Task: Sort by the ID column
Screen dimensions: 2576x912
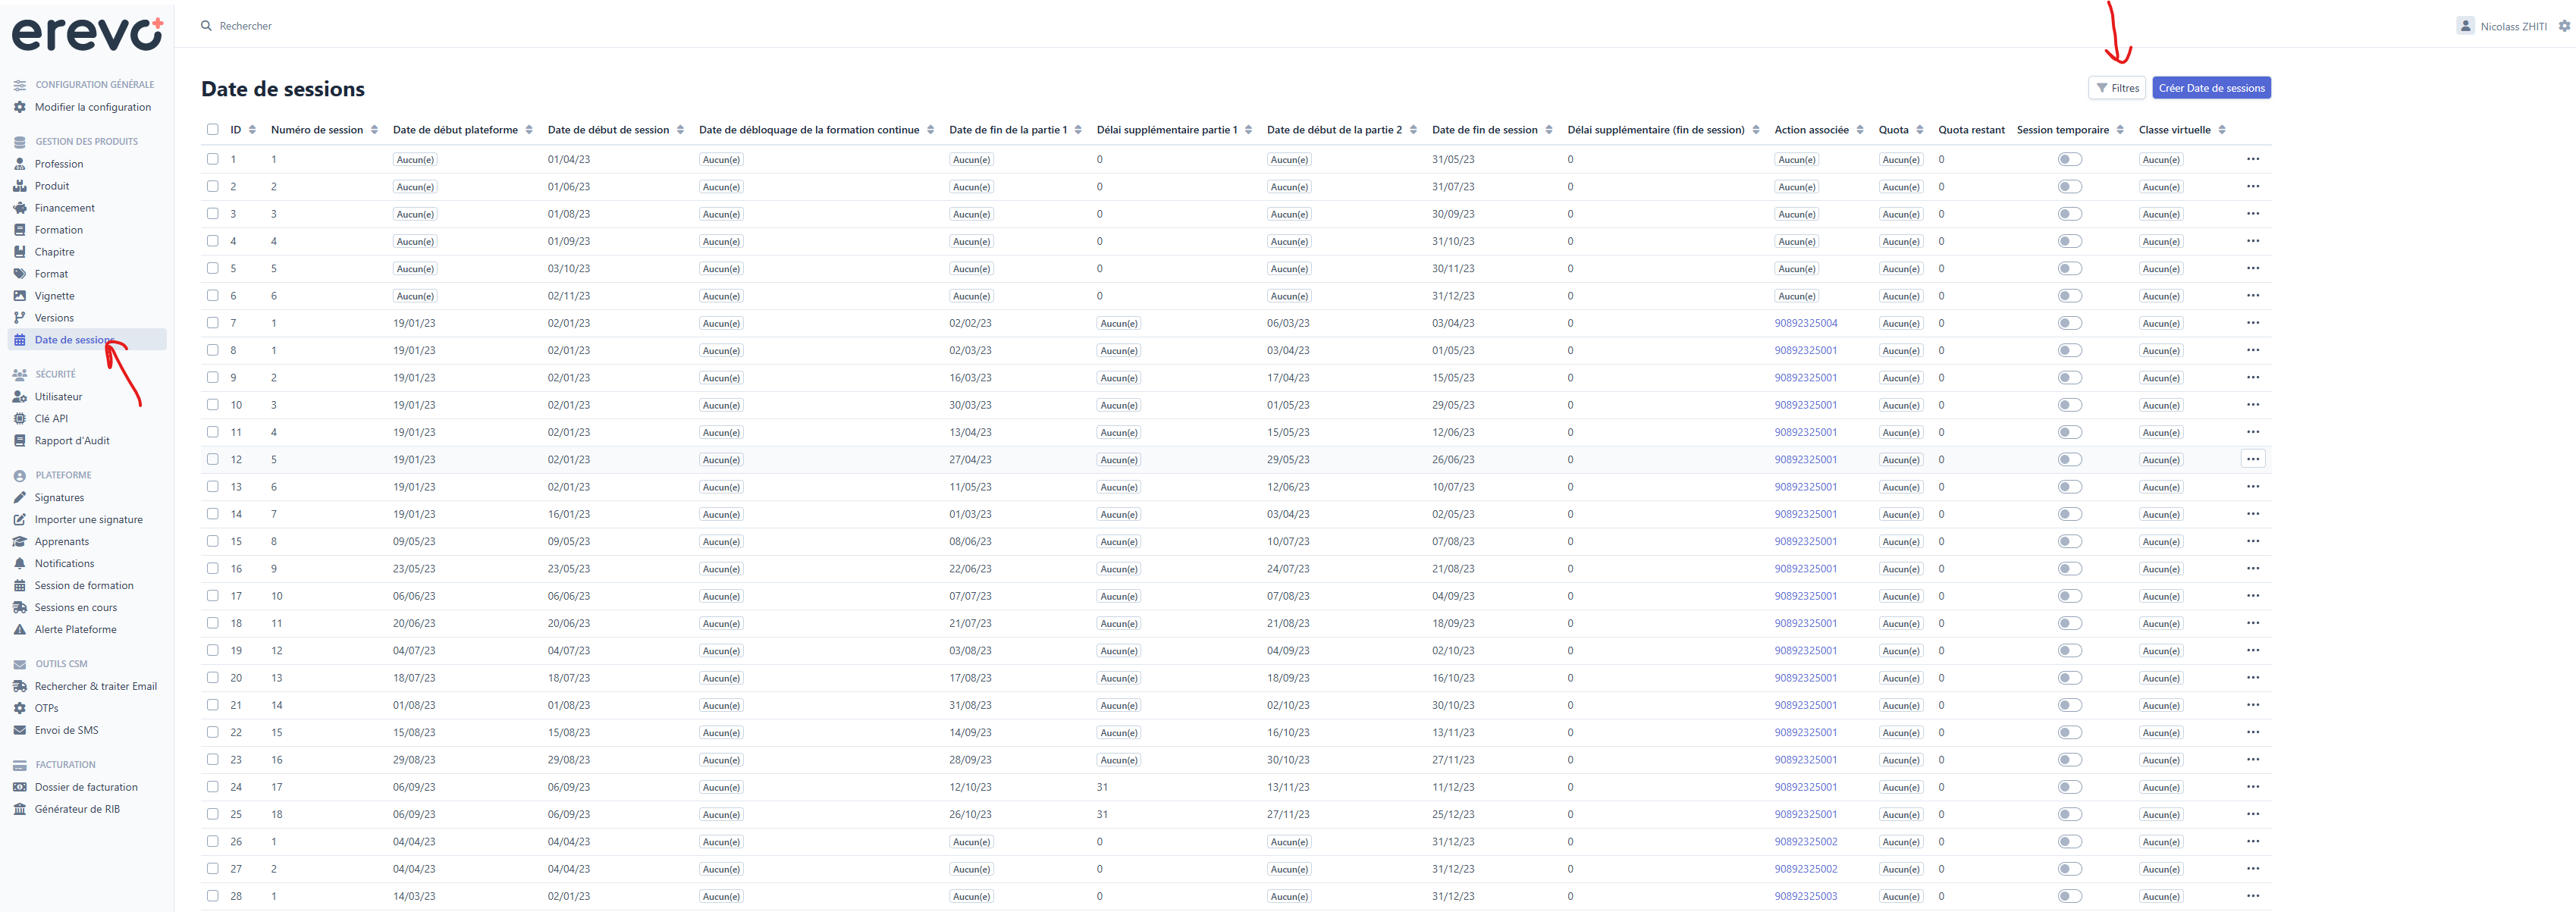Action: [x=243, y=130]
